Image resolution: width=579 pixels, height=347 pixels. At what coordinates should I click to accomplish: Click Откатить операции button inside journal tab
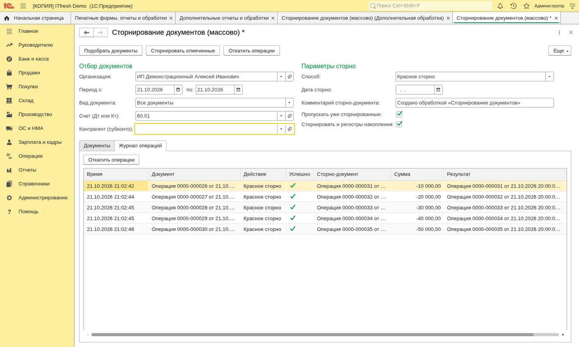point(112,160)
